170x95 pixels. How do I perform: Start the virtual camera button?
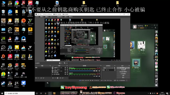coord(123,72)
